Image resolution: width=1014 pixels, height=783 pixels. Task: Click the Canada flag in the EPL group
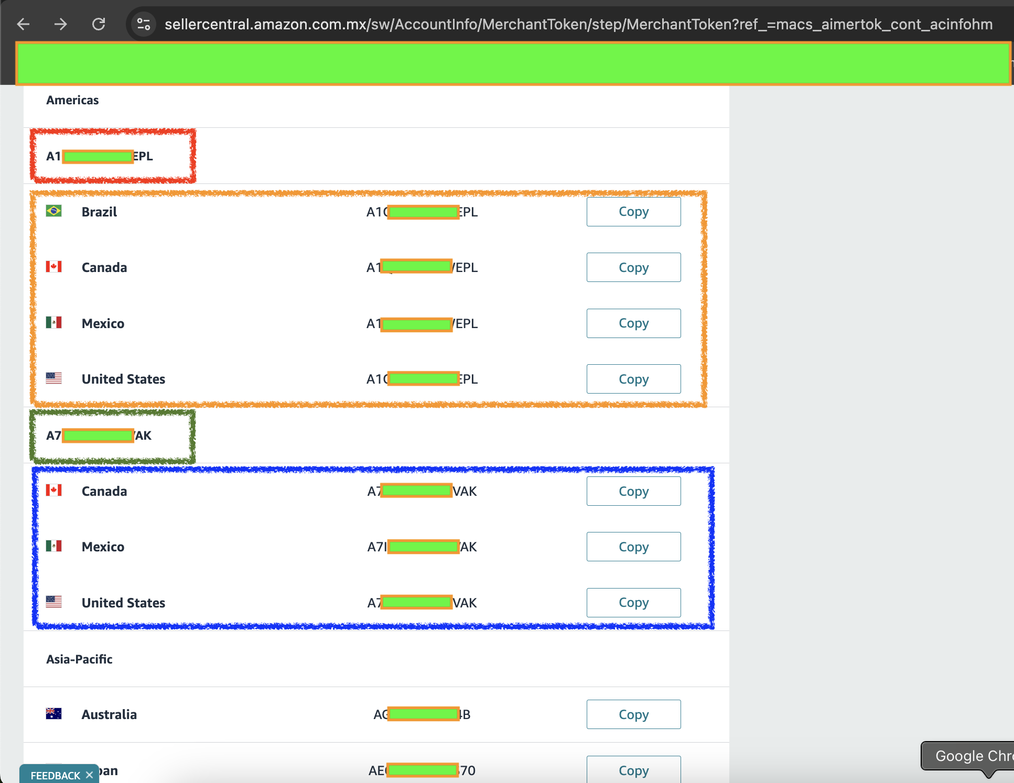point(53,266)
